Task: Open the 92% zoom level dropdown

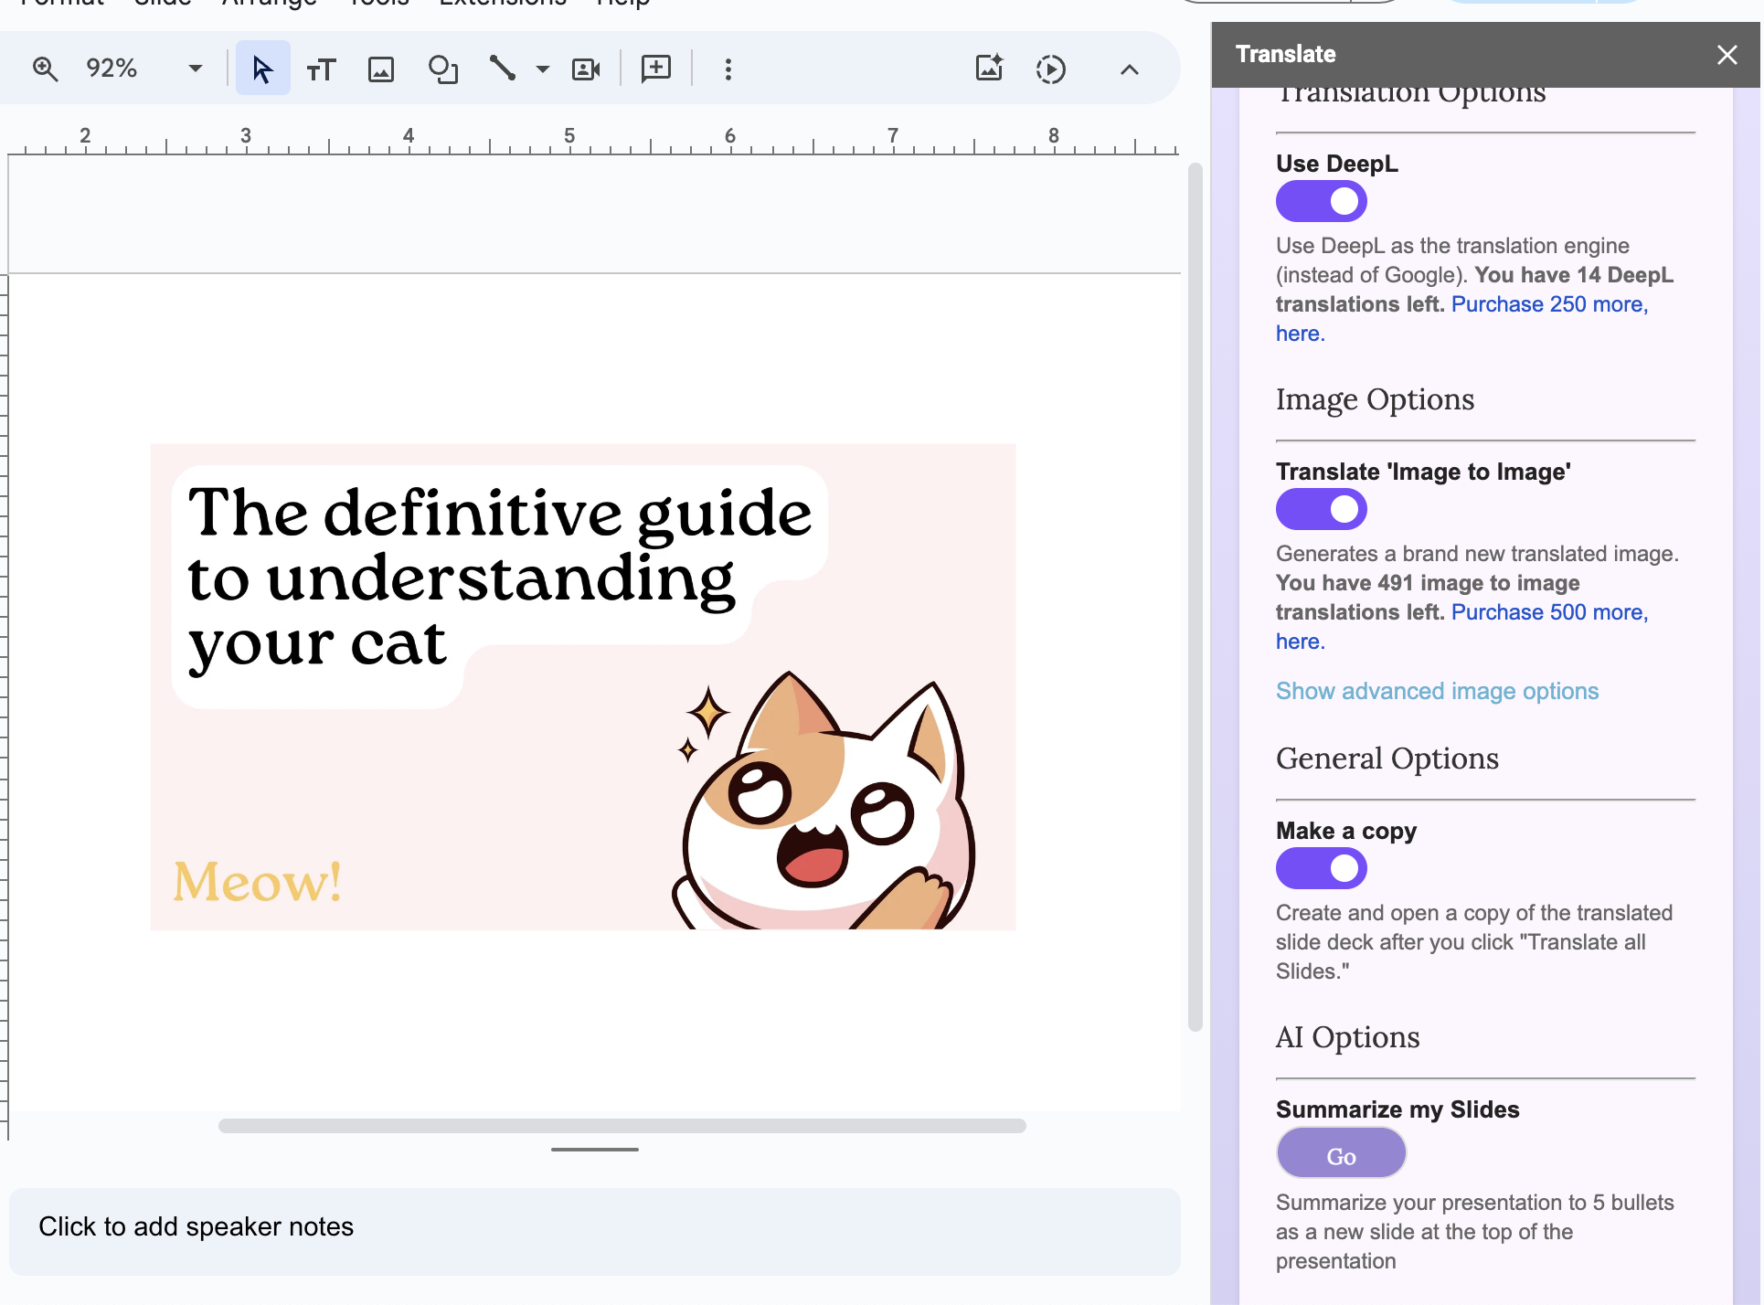Action: pyautogui.click(x=143, y=69)
